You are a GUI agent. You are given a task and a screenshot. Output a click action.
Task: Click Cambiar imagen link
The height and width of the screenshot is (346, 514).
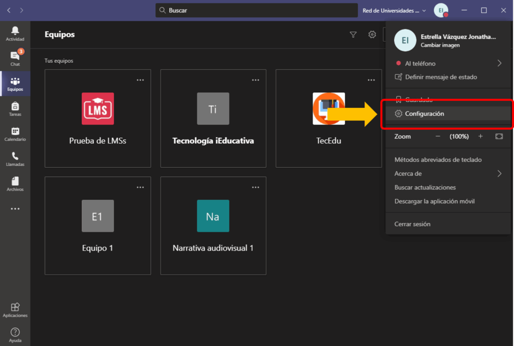coord(440,45)
